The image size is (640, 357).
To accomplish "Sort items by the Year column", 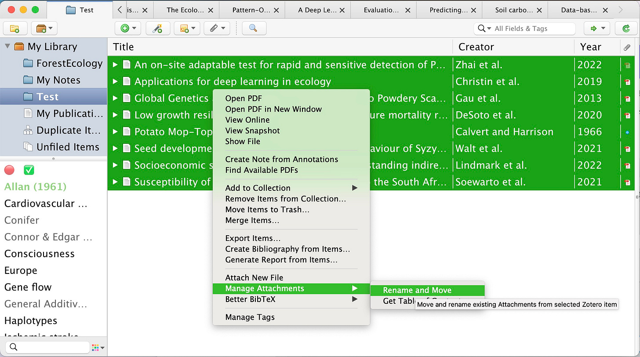I will [x=597, y=47].
